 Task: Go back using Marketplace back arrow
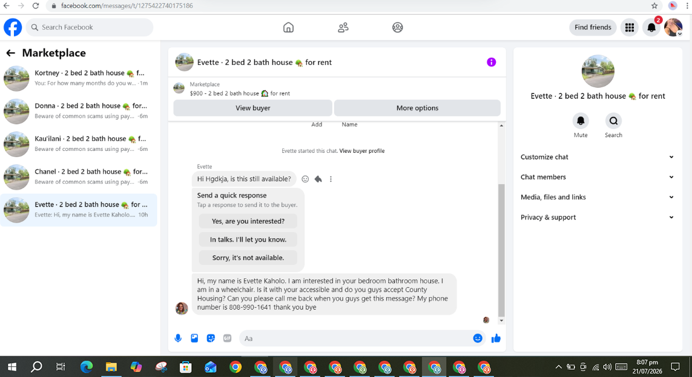click(x=10, y=53)
